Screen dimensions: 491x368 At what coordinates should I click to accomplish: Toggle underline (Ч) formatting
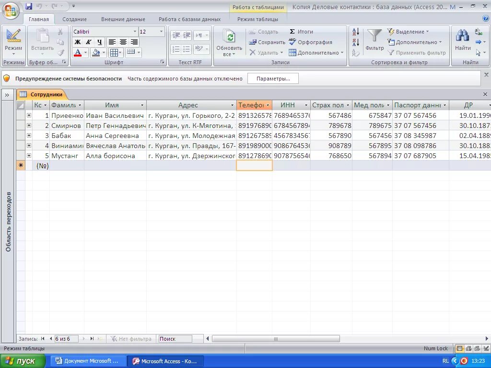point(99,42)
